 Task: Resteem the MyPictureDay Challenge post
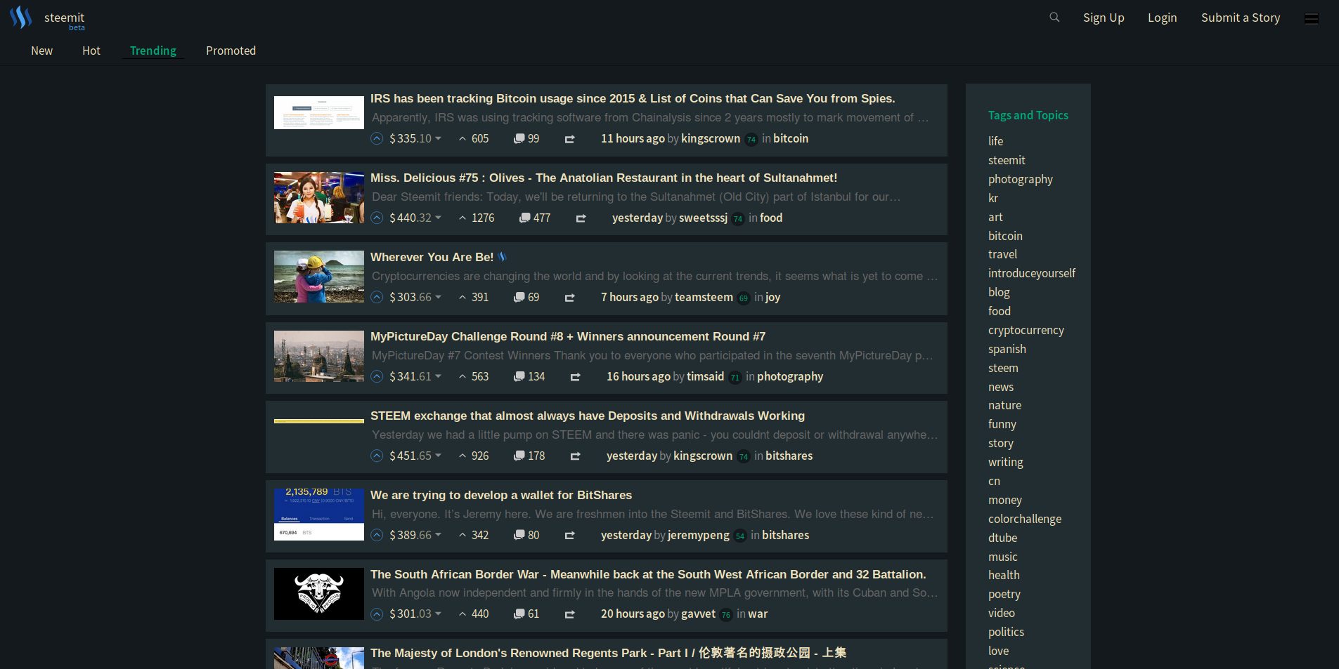coord(575,376)
